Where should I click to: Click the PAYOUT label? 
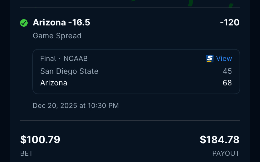click(x=226, y=153)
